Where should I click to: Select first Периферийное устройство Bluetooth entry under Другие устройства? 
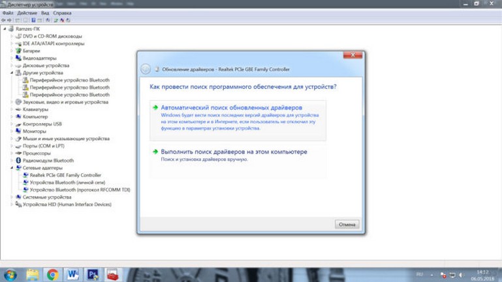[69, 80]
